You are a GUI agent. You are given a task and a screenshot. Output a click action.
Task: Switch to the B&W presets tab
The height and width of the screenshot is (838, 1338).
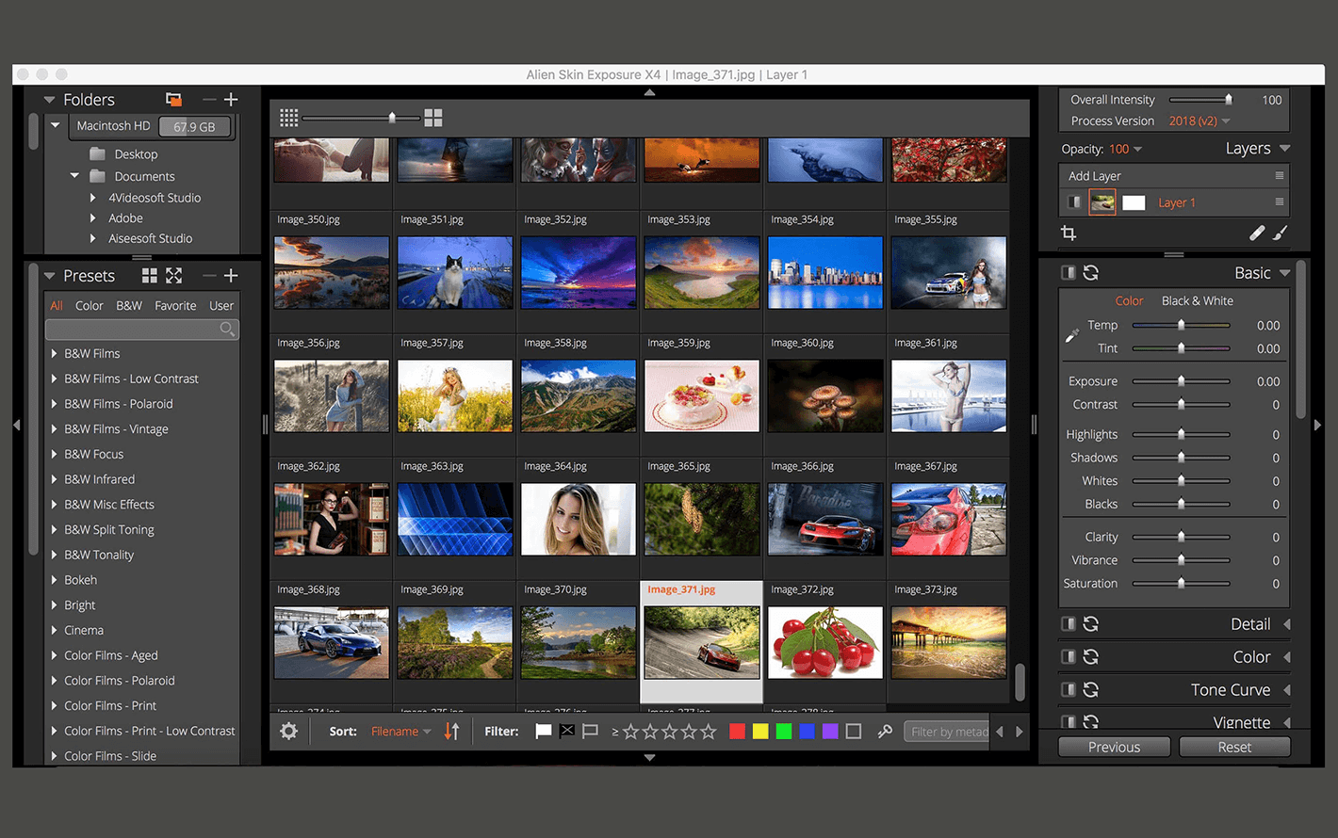129,306
